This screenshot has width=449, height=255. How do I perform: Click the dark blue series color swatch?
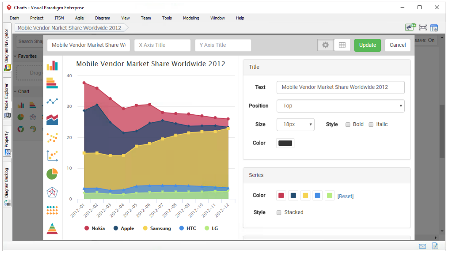pyautogui.click(x=293, y=196)
